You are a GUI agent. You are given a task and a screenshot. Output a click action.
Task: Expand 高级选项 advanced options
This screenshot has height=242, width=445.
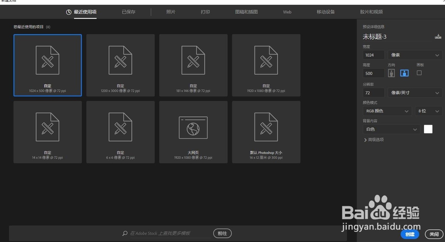[x=374, y=140]
